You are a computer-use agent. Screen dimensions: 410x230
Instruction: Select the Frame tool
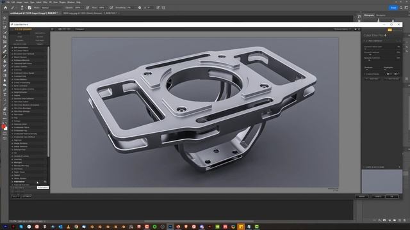pos(4,42)
